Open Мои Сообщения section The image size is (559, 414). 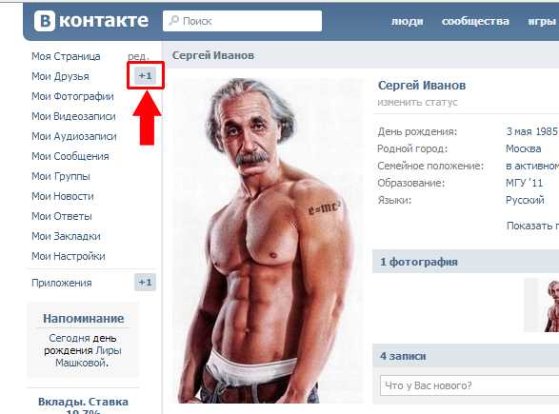70,156
